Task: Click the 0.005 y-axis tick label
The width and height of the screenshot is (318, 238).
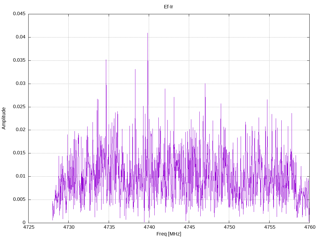Action: point(19,200)
